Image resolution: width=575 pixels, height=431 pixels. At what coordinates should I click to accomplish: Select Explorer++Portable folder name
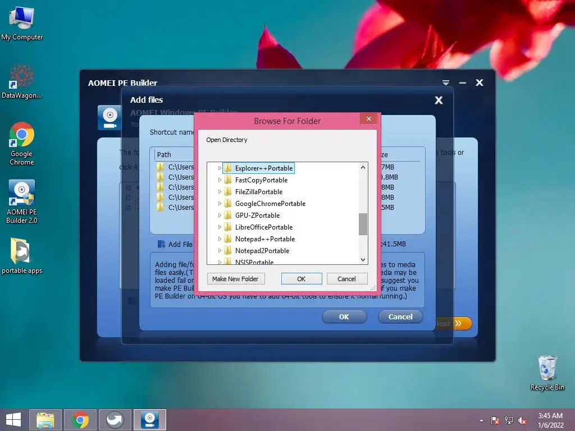264,168
